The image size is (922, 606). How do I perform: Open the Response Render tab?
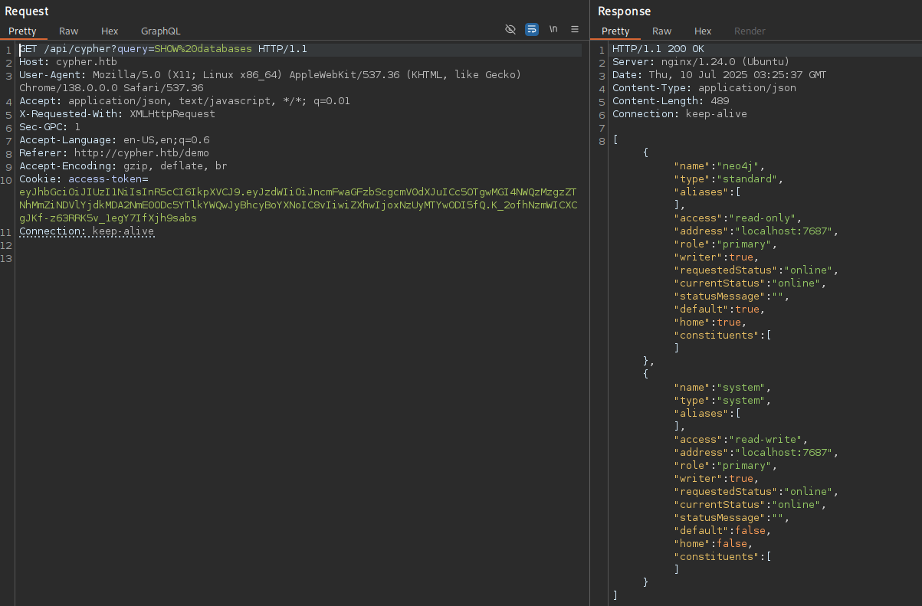pos(750,31)
